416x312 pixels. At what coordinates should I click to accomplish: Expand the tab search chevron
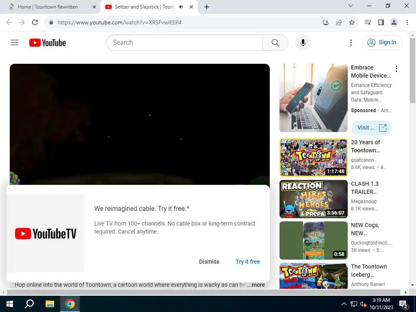[351, 6]
